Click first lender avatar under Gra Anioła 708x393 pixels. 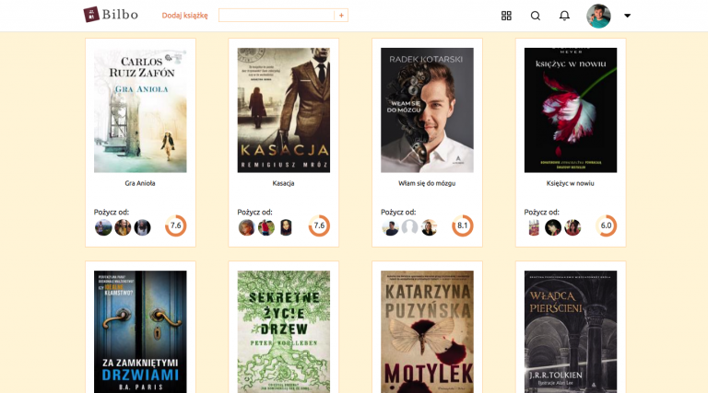pos(103,227)
